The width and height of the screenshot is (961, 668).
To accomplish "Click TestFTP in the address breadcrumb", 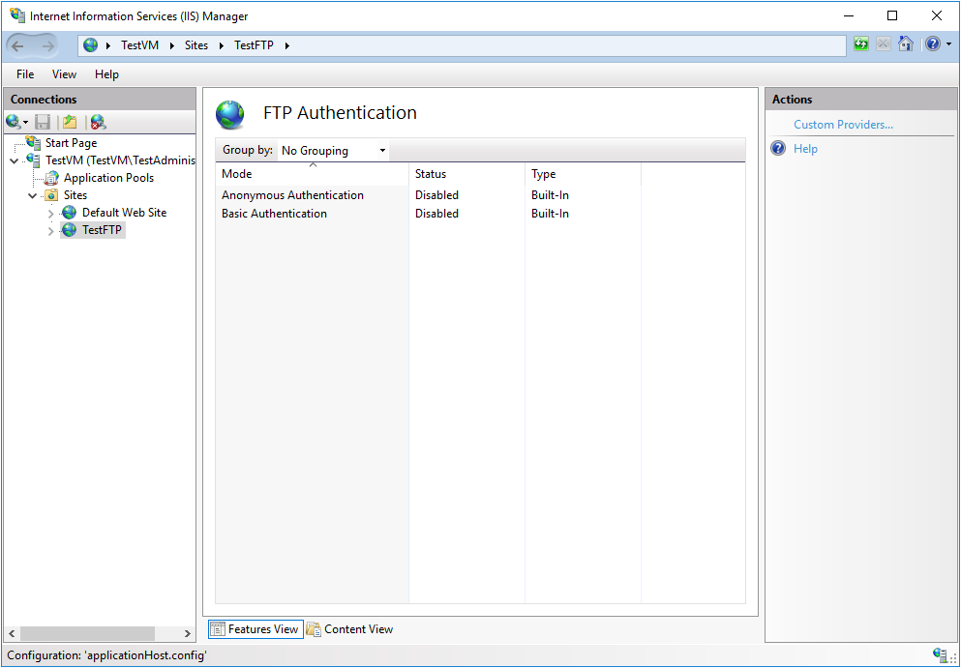I will 254,45.
